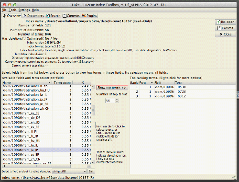This screenshot has height=182, width=239.
Task: Switch to the Search tab
Action: coord(53,16)
